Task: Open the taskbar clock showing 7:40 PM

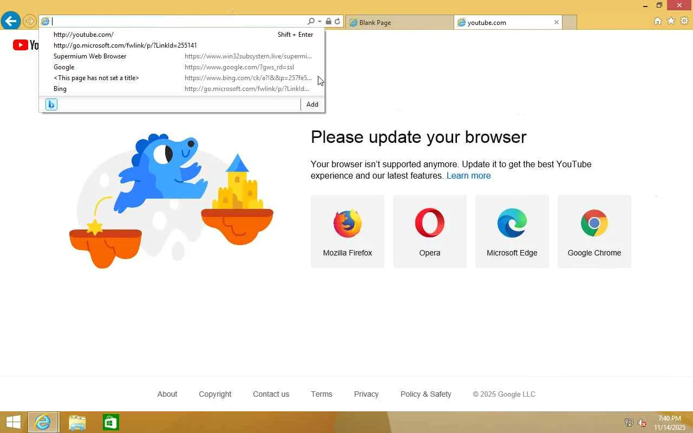Action: [670, 423]
